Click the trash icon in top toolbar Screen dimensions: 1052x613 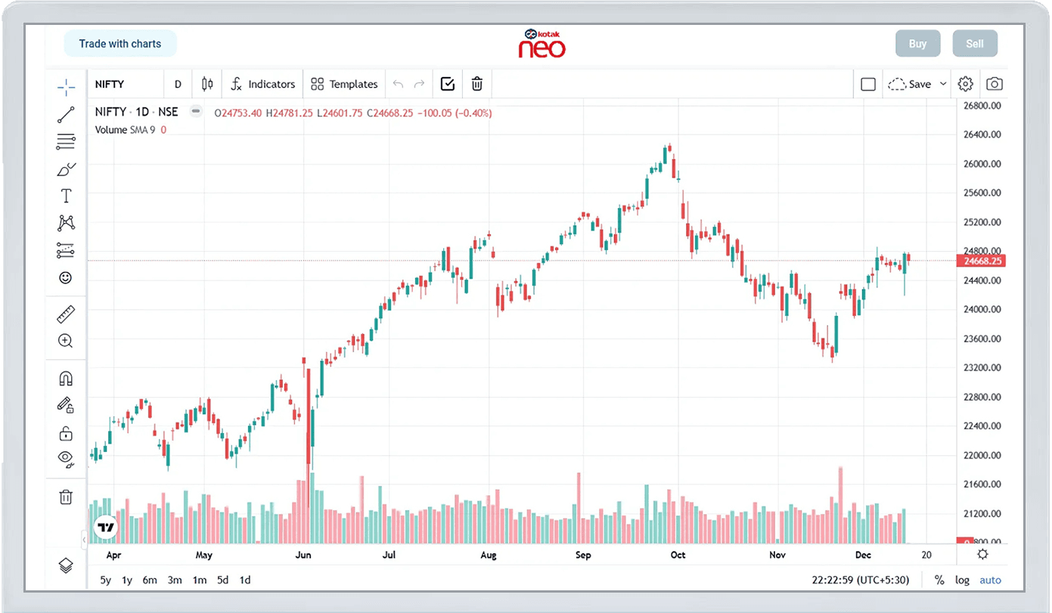[476, 84]
